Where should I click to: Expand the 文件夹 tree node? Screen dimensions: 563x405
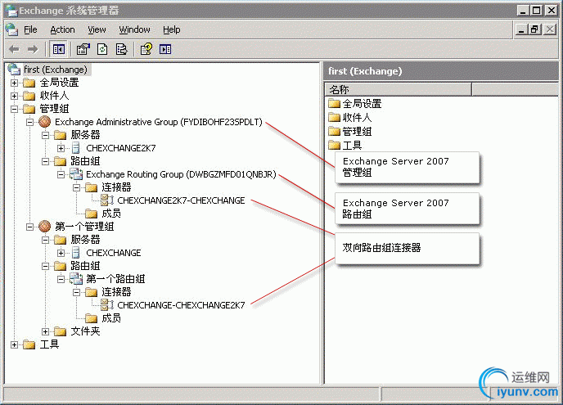coord(45,331)
